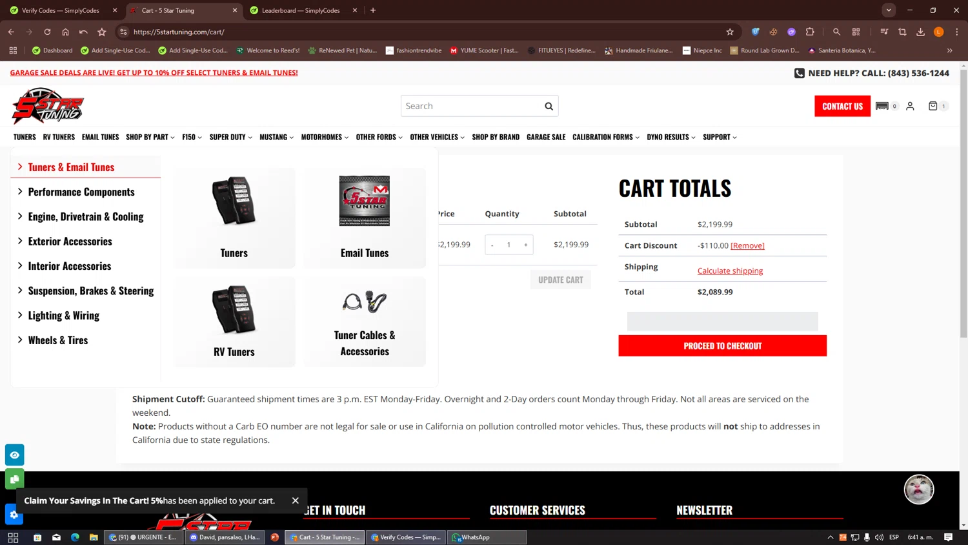Click the Update Cart button
The width and height of the screenshot is (968, 545).
(560, 280)
